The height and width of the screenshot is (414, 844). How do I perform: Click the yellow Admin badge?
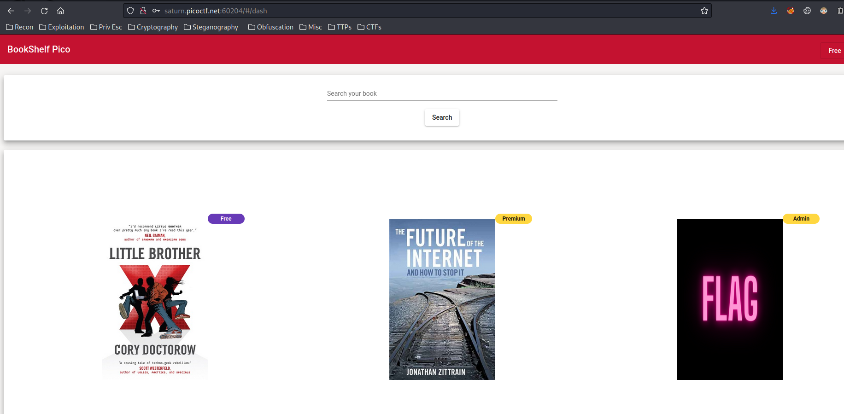801,219
